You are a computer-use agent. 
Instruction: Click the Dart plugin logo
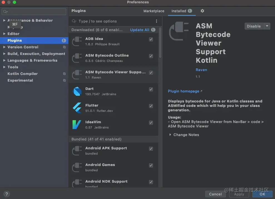(x=77, y=91)
